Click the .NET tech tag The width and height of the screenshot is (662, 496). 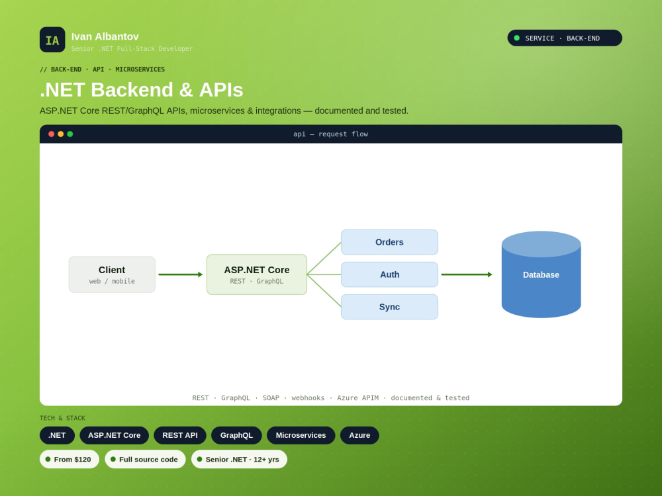tap(57, 435)
